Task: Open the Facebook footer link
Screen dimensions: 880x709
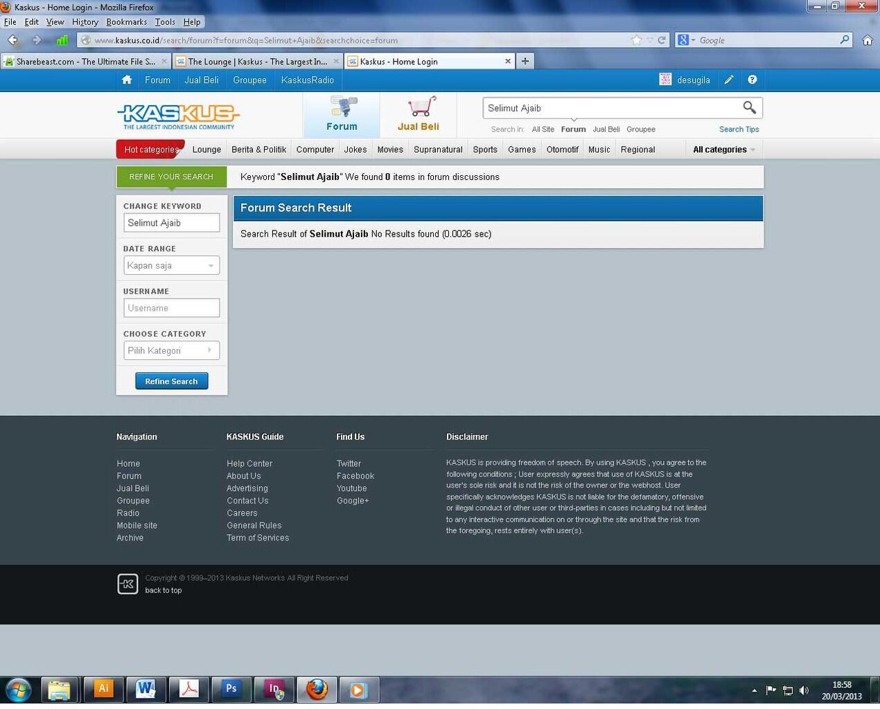Action: click(355, 476)
